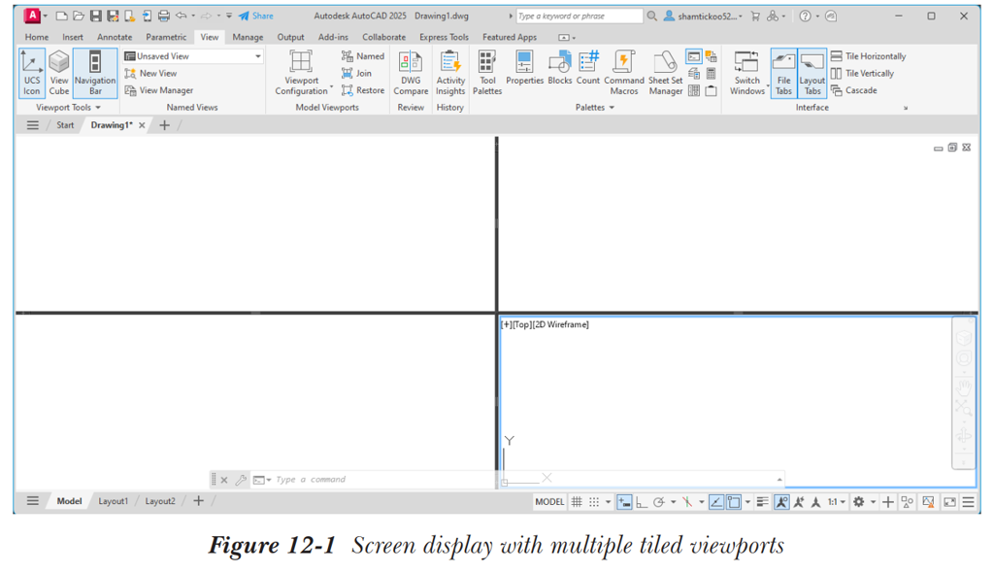994x573 pixels.
Task: Open Viewport Configuration
Action: click(x=301, y=73)
